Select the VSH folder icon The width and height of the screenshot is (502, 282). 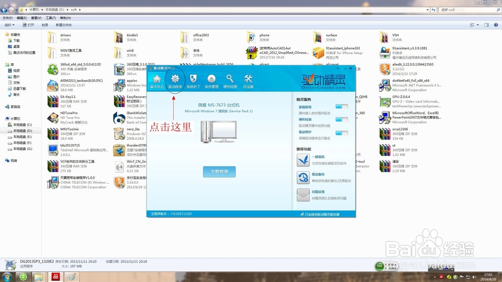point(384,38)
